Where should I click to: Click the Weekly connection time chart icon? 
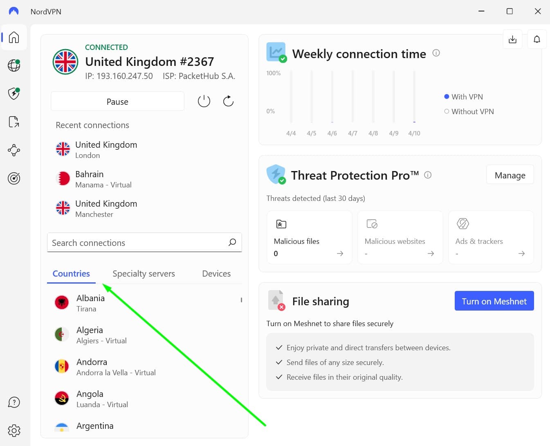276,52
